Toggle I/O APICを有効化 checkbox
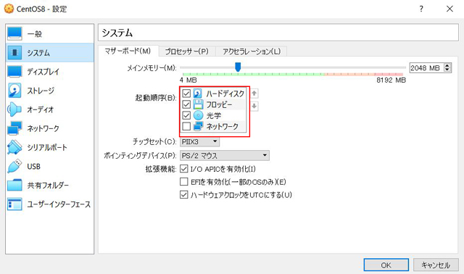The image size is (464, 274). coord(183,169)
